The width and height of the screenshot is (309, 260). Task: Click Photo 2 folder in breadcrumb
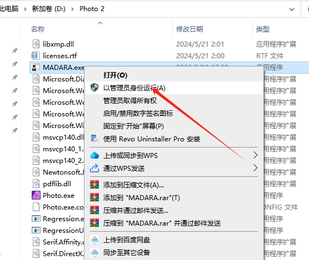pyautogui.click(x=92, y=9)
